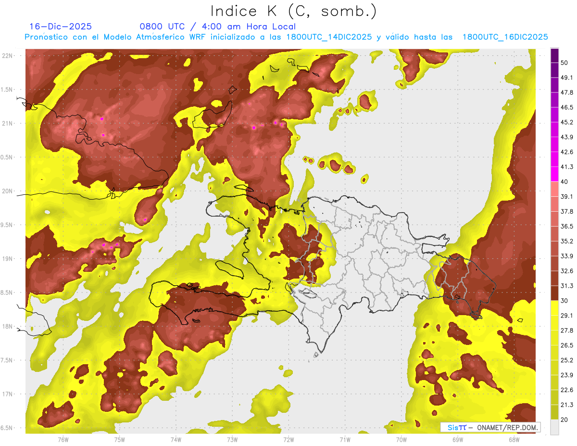Viewport: 577px width, 446px height.
Task: Click the legend value '30'
Action: [564, 301]
